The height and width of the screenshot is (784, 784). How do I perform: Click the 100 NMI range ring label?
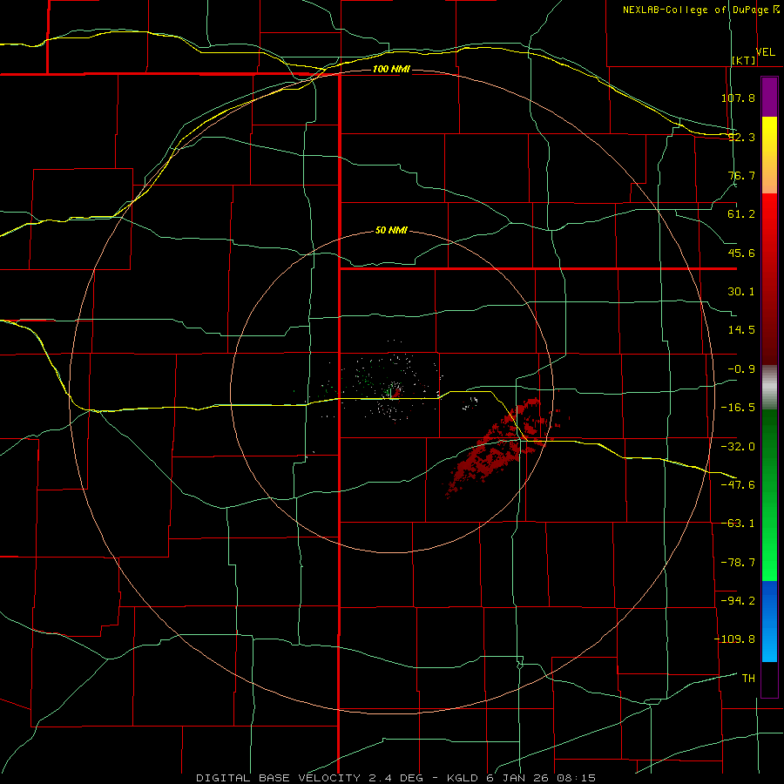[x=391, y=69]
